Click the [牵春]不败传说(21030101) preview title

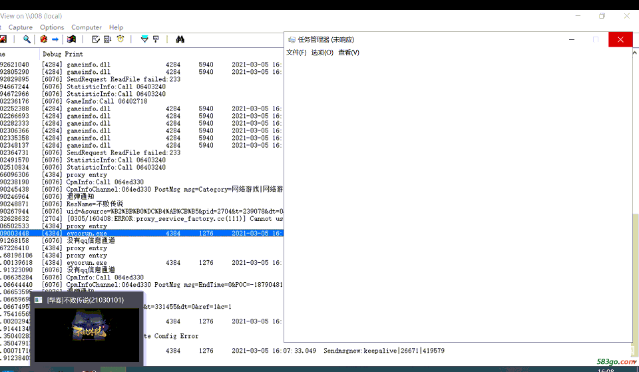pos(85,300)
